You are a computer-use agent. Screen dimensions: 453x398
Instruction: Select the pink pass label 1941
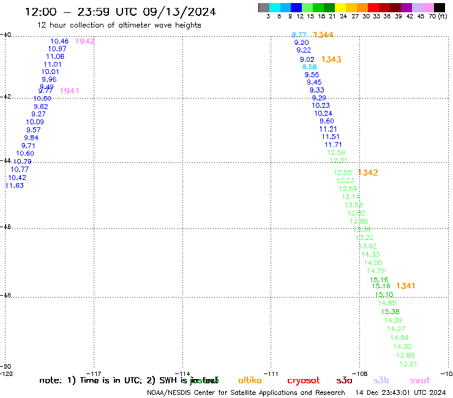coord(69,91)
